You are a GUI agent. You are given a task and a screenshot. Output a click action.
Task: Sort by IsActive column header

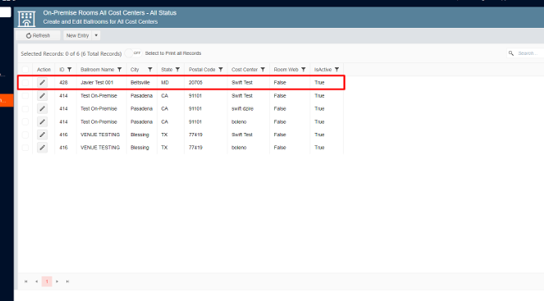point(322,70)
